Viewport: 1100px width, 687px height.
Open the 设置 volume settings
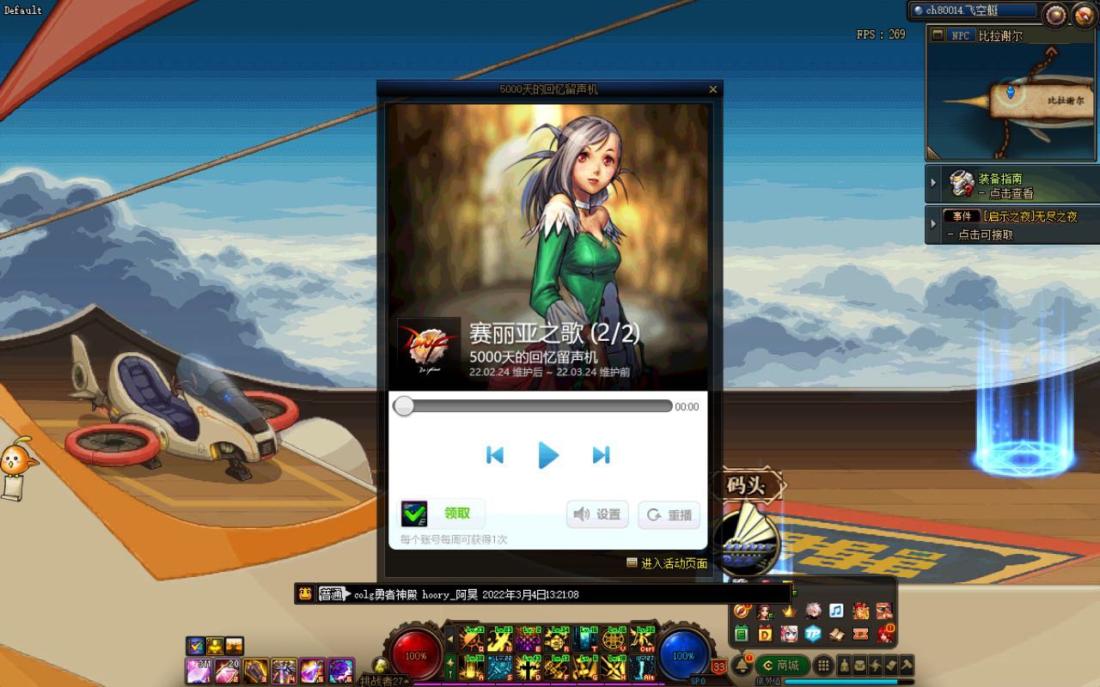tap(597, 514)
